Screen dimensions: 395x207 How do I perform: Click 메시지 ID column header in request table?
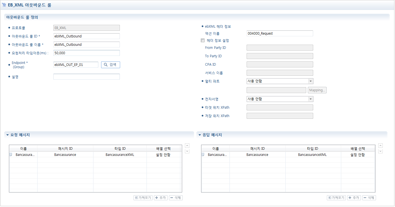65,149
